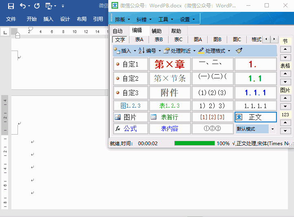Click the down arrow under 表格

coord(285,82)
